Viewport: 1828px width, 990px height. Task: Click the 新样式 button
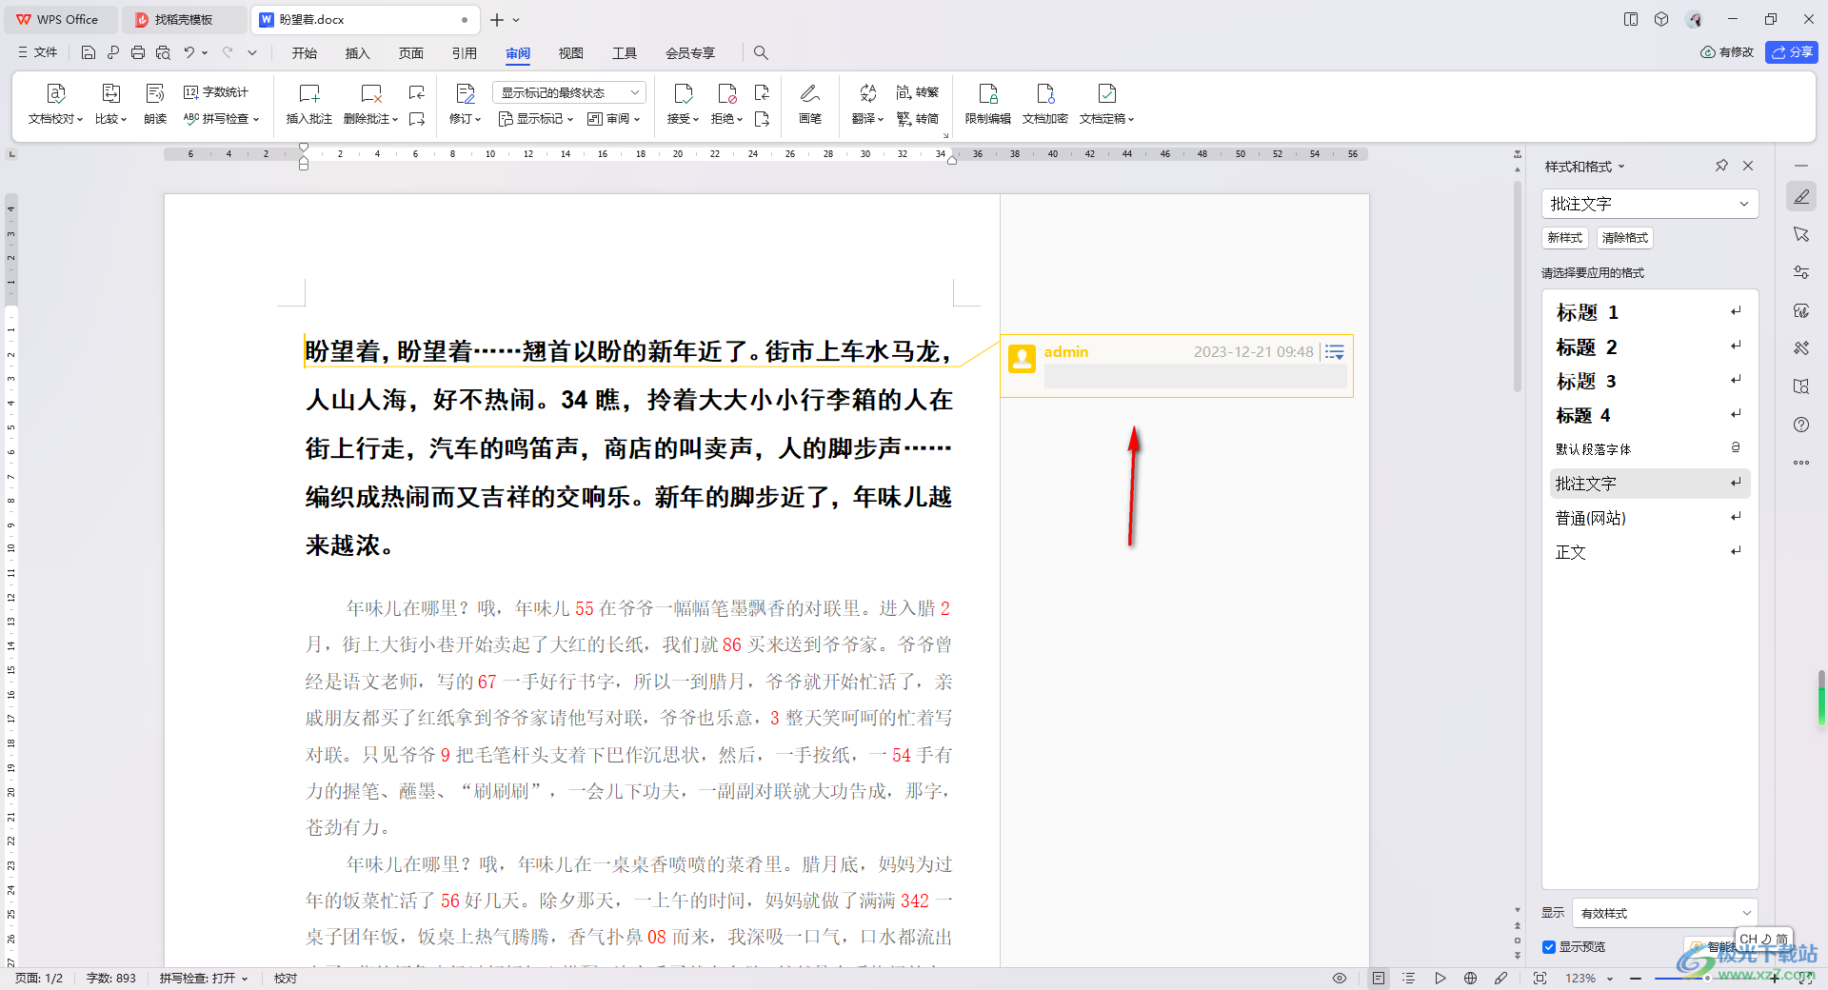click(1565, 238)
